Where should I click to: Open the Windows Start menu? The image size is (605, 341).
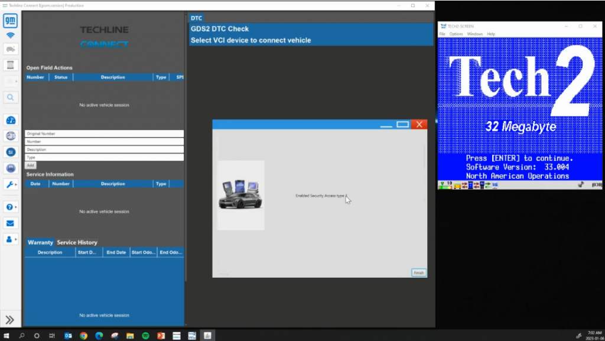coord(6,336)
